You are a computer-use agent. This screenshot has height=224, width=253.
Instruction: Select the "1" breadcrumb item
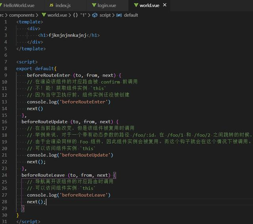click(x=84, y=15)
